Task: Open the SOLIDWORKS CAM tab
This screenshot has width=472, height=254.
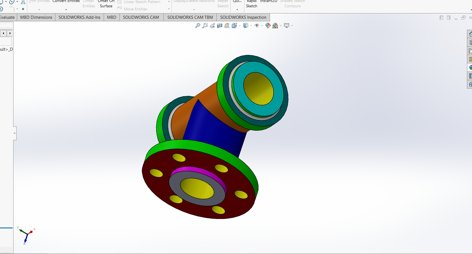Action: pos(141,17)
